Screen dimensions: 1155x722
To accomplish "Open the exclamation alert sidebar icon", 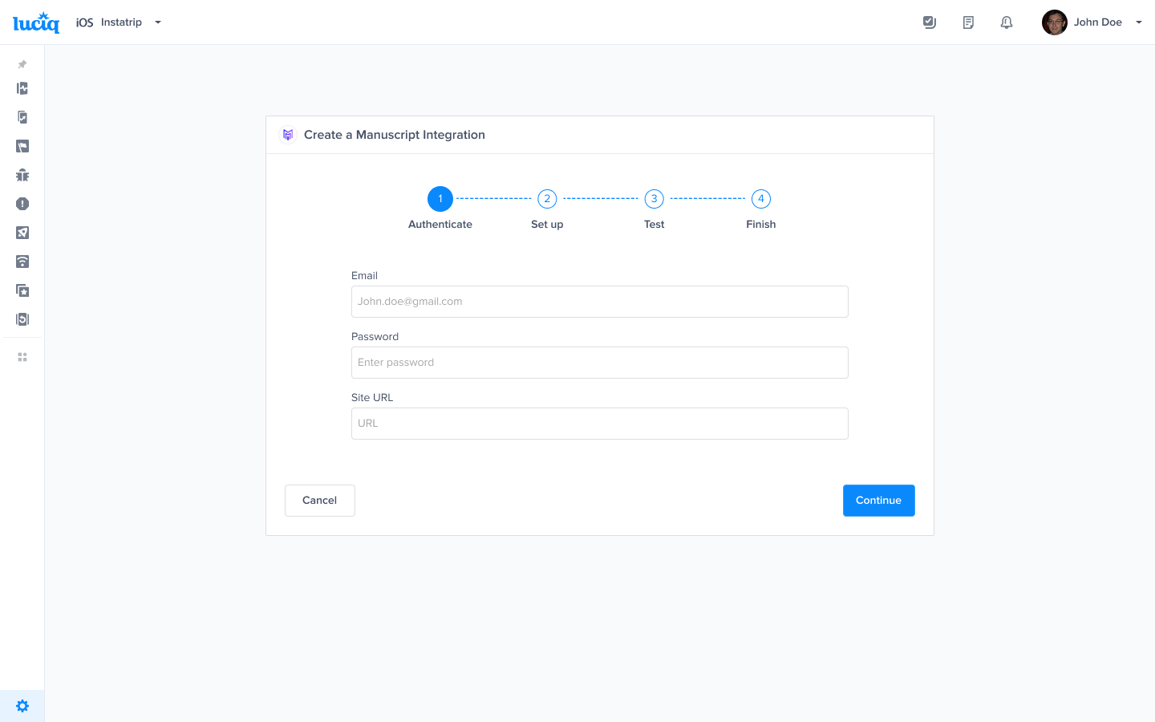I will point(22,204).
